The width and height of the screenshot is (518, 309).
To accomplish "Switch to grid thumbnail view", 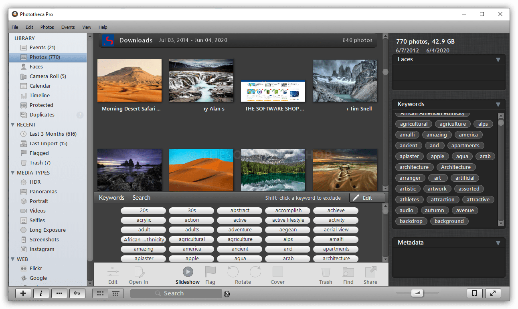I will (x=100, y=293).
